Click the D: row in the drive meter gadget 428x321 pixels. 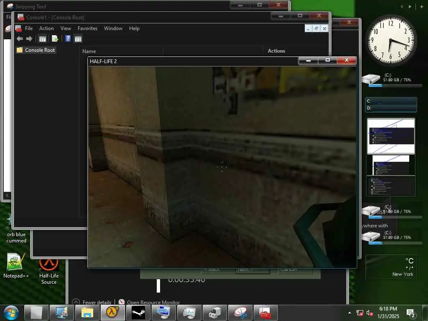[391, 108]
